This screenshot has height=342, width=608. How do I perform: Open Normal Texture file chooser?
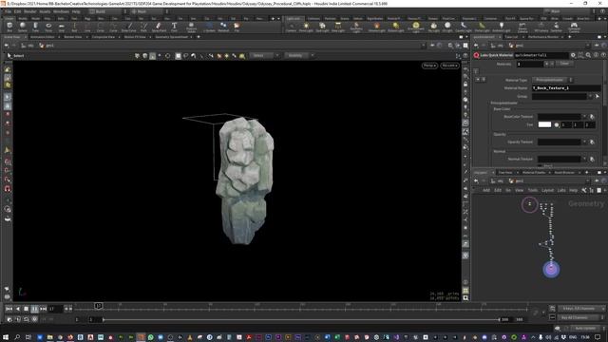point(592,159)
